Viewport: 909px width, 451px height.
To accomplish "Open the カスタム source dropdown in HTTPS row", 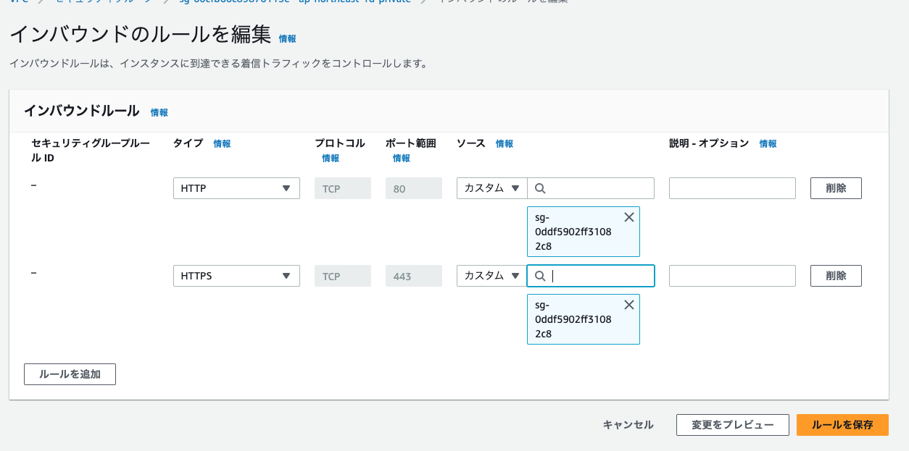I will click(x=491, y=276).
